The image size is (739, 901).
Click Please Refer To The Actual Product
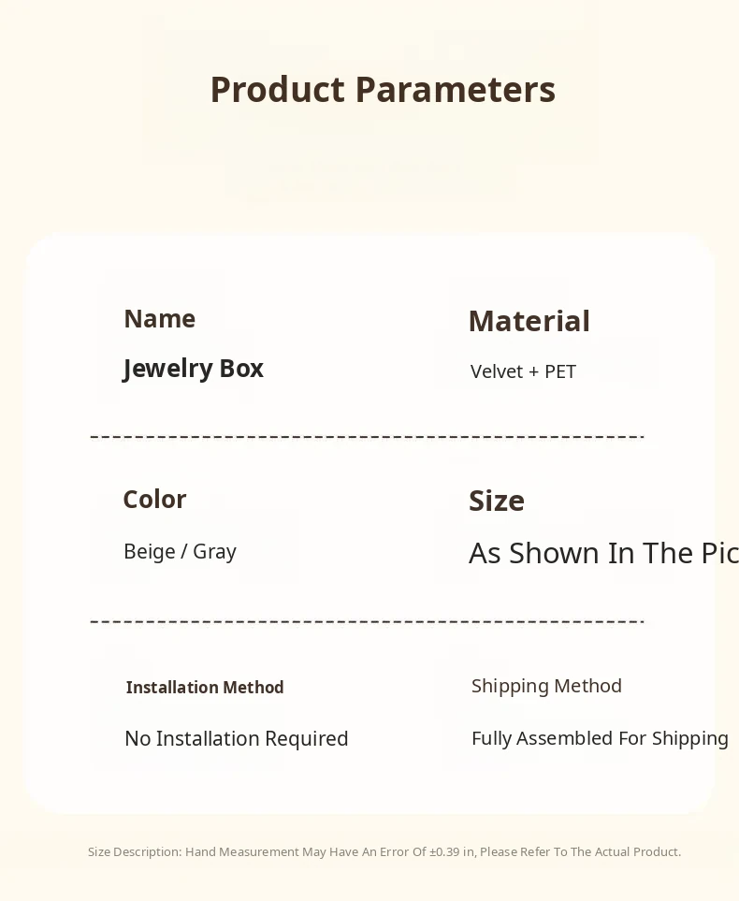580,852
